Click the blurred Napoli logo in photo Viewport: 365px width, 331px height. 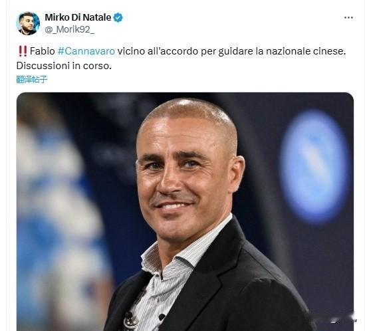click(314, 166)
